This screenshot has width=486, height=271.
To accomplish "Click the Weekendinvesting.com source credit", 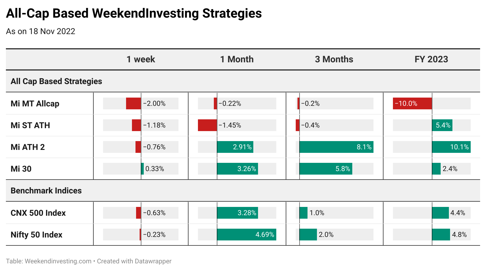I will click(x=49, y=261).
